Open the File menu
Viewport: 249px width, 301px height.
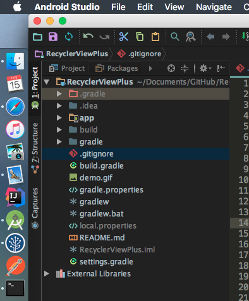(x=118, y=7)
